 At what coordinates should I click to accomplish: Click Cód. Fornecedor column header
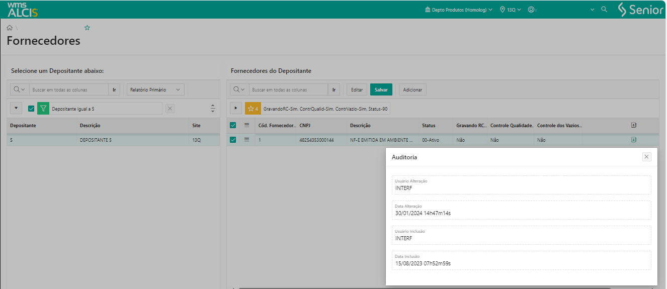coord(276,125)
